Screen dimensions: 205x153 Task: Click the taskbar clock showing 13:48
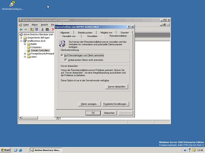tap(200, 150)
